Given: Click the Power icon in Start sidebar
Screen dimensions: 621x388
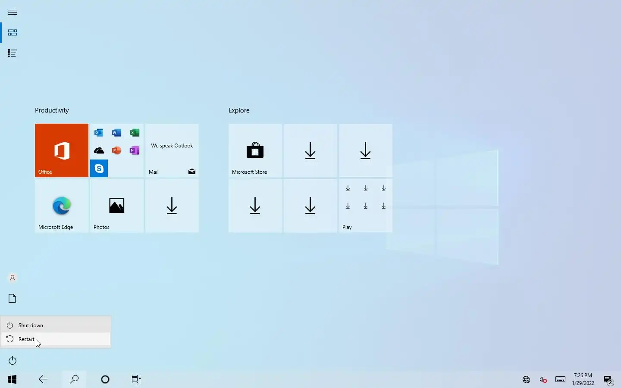Looking at the screenshot, I should (x=13, y=360).
